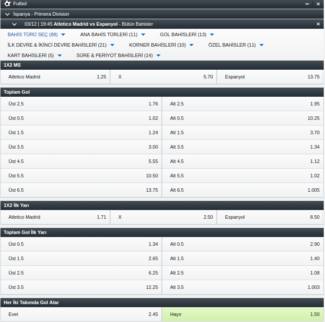Choose first-half Üst 2.5 at 6.25

coord(81,273)
